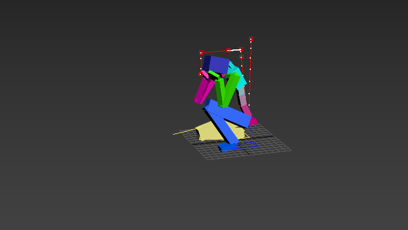The height and width of the screenshot is (230, 408).
Task: Click the small lime green bar under the head
Action: click(214, 74)
